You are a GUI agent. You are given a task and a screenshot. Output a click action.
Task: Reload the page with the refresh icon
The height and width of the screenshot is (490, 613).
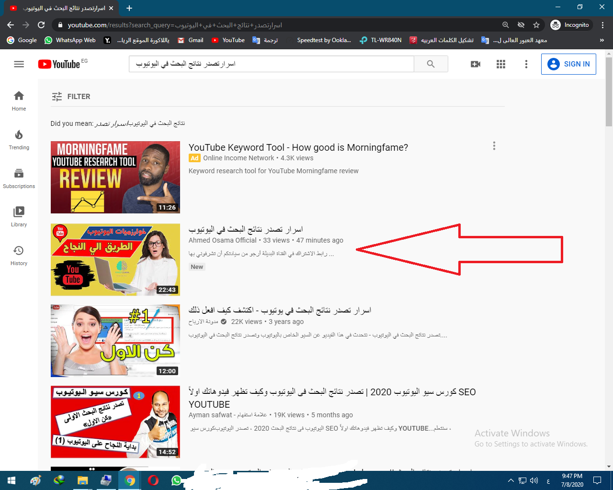pos(41,25)
